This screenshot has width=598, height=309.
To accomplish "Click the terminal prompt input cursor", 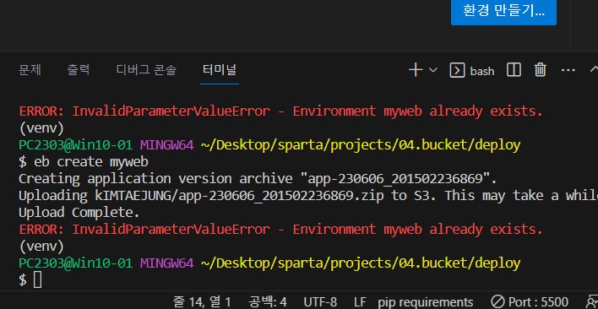I will tap(37, 280).
